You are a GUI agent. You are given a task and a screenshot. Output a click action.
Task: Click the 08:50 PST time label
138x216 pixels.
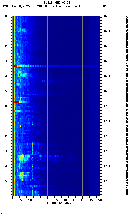pos(4,91)
